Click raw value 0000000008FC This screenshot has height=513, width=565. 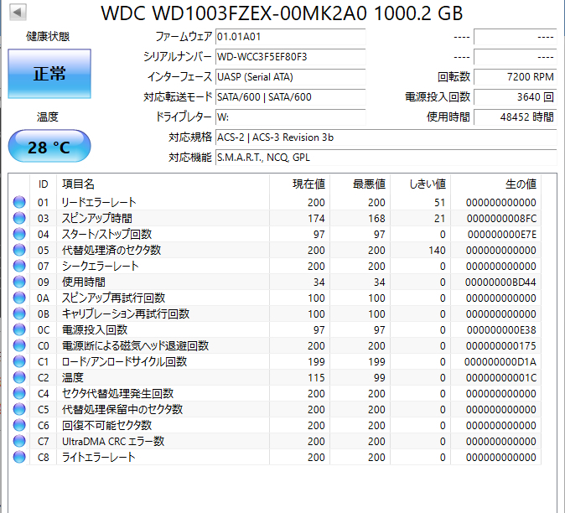(x=501, y=218)
